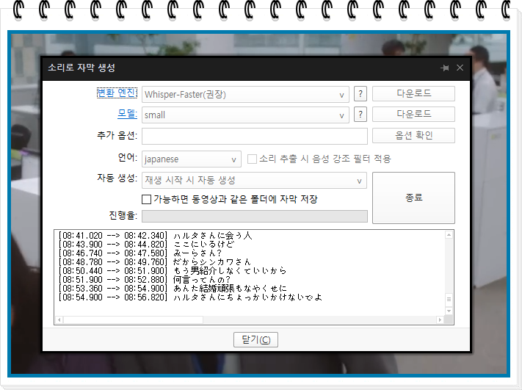522x390 pixels.
Task: Click 다운로드 button for 변환 엔진
Action: click(x=413, y=93)
